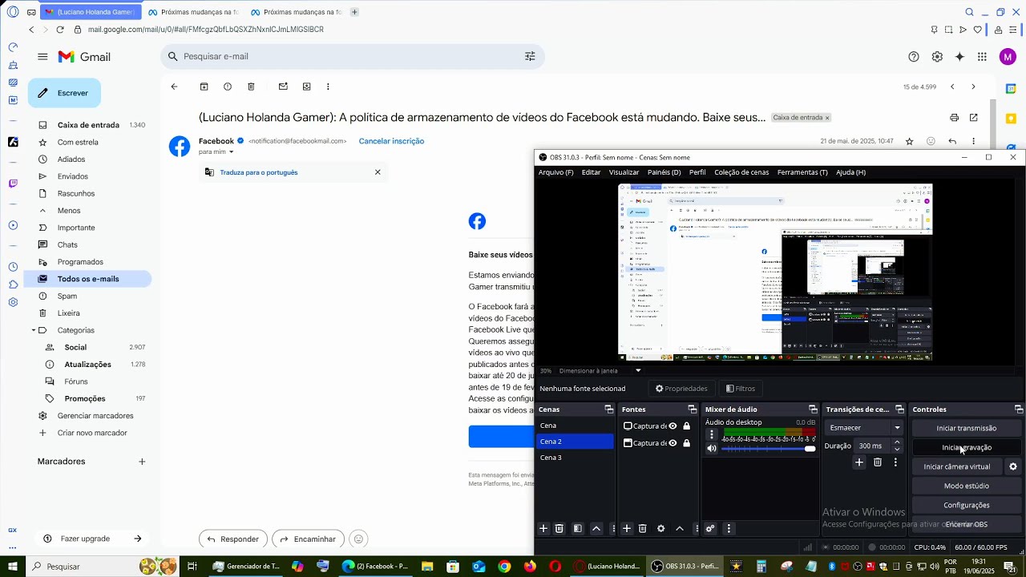Screen dimensions: 1026x577
Task: Open the Coleção de cenas menu
Action: click(741, 172)
